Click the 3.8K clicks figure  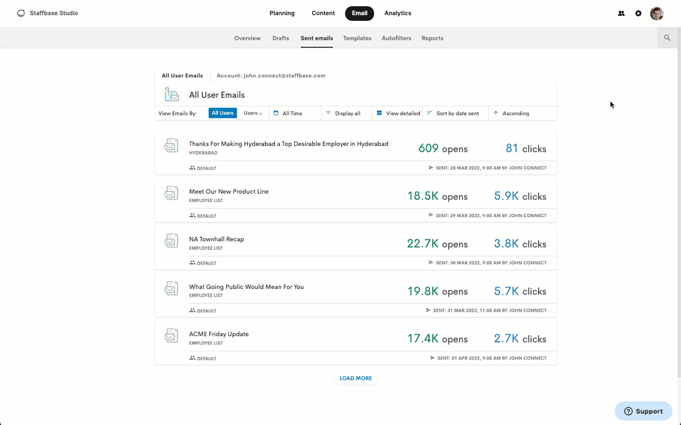[520, 244]
